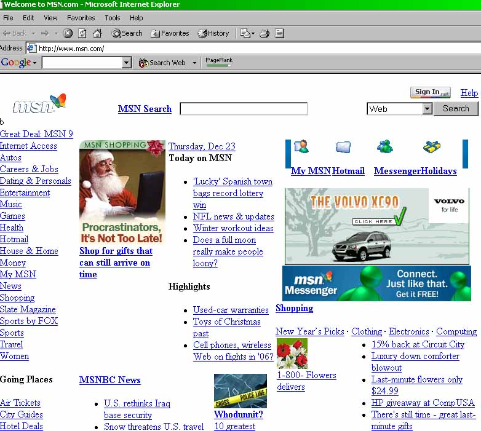The height and width of the screenshot is (431, 481).
Task: Open the File menu
Action: (x=8, y=18)
